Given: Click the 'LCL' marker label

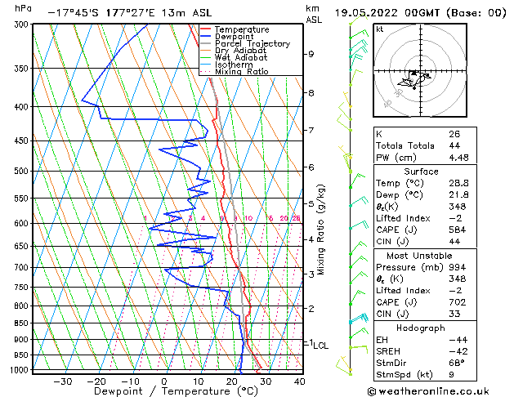Looking at the screenshot, I should [321, 346].
